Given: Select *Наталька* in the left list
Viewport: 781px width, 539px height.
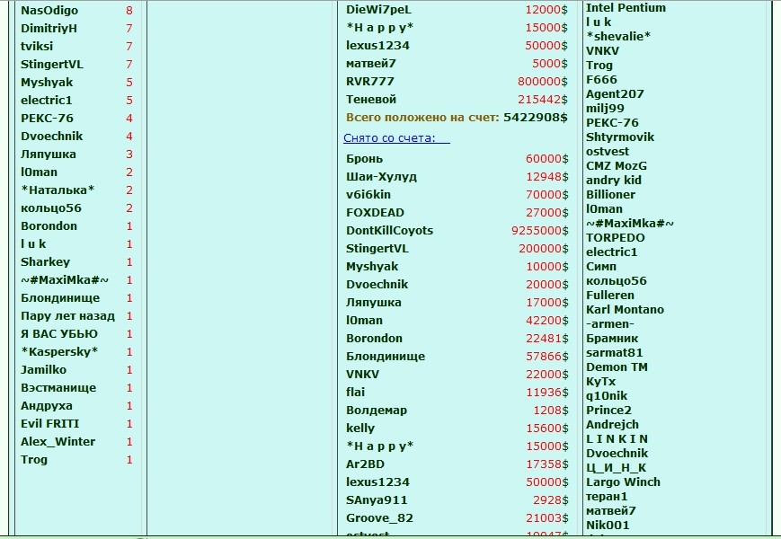Looking at the screenshot, I should click(x=58, y=190).
